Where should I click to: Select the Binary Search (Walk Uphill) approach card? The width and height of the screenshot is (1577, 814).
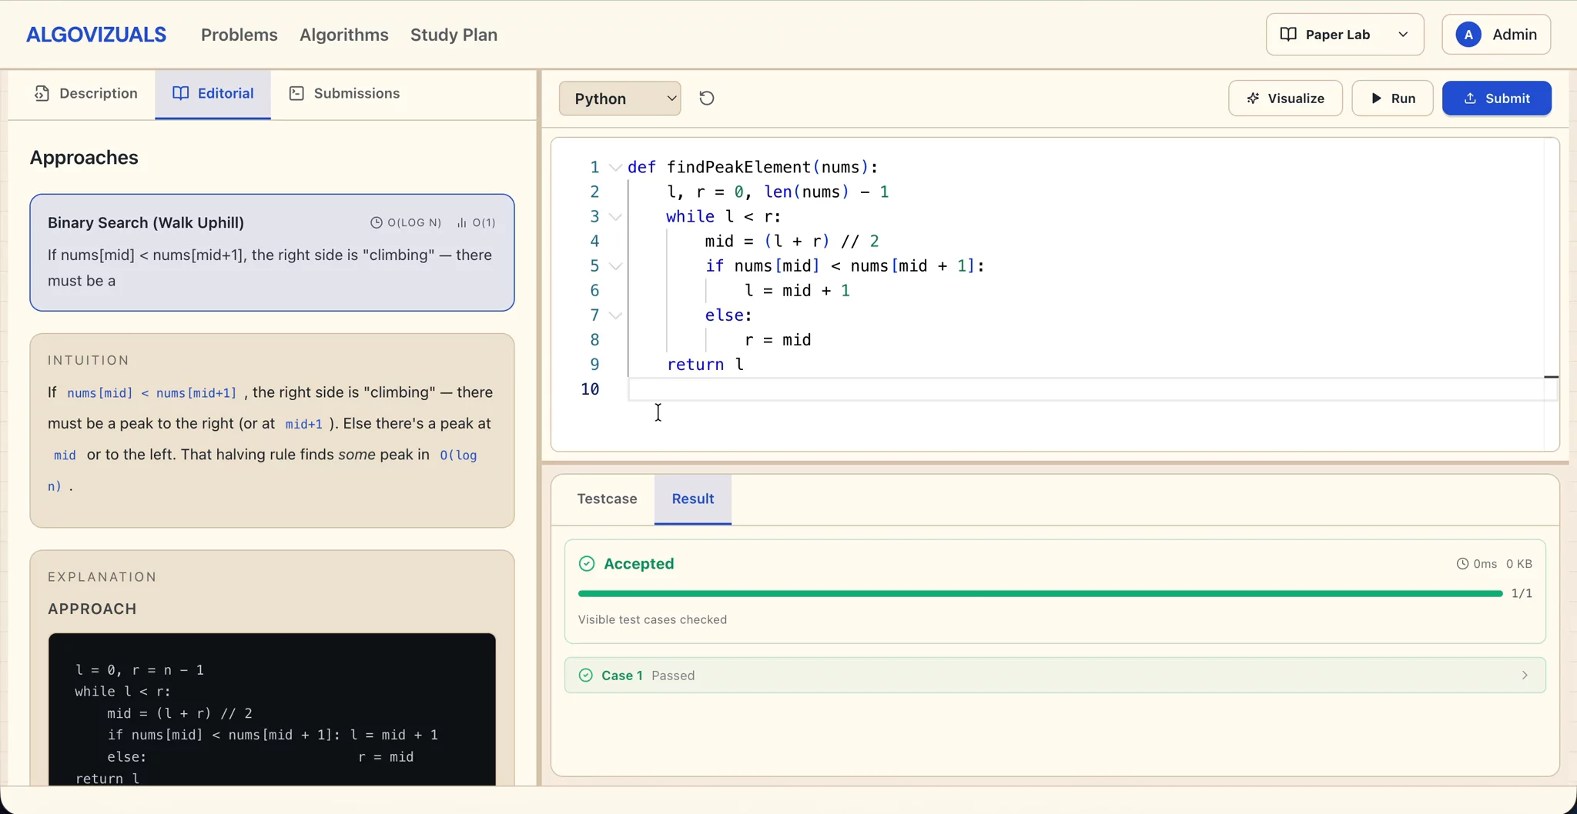tap(272, 252)
